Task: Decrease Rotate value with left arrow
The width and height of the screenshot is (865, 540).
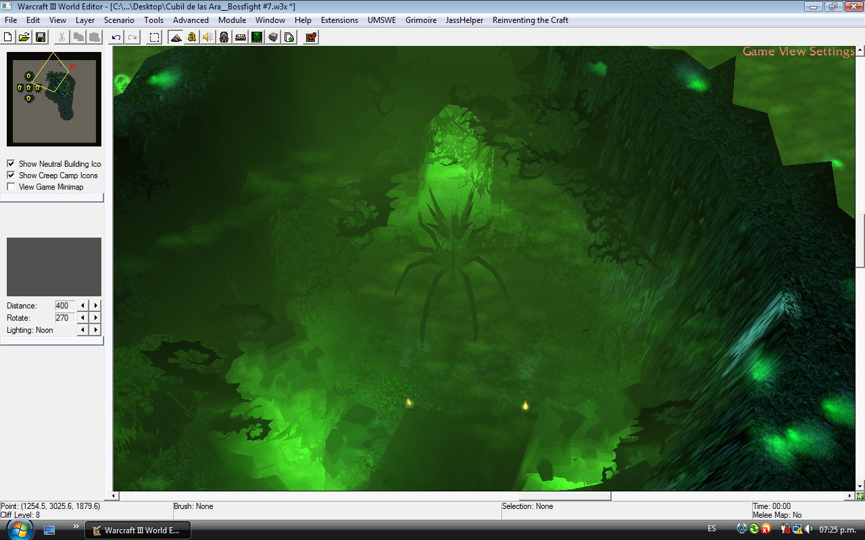Action: tap(83, 318)
